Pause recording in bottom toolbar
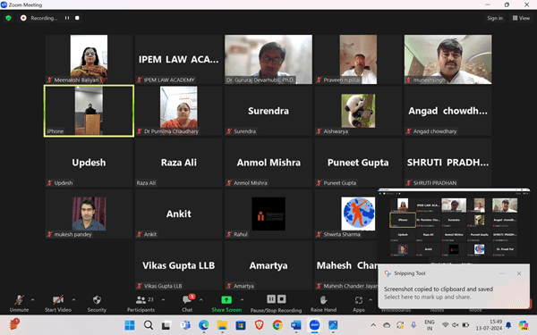537x335 pixels. tap(271, 299)
